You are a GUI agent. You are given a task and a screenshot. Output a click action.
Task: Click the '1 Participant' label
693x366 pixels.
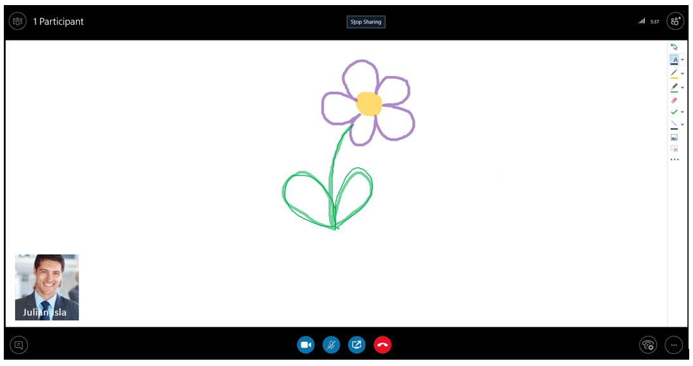(58, 21)
